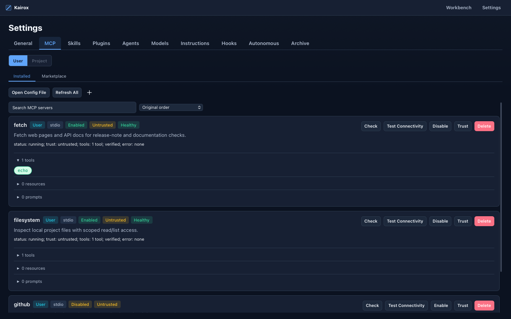Click the github server name

pos(22,304)
